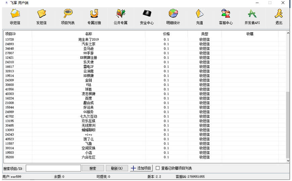Click the 刷新(R) button
292x181 pixels.
click(x=117, y=168)
